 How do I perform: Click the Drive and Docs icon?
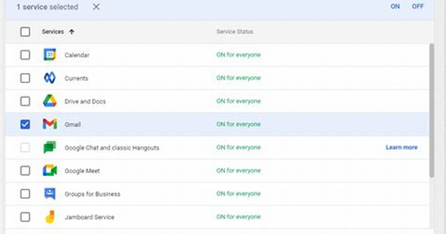[x=50, y=101]
